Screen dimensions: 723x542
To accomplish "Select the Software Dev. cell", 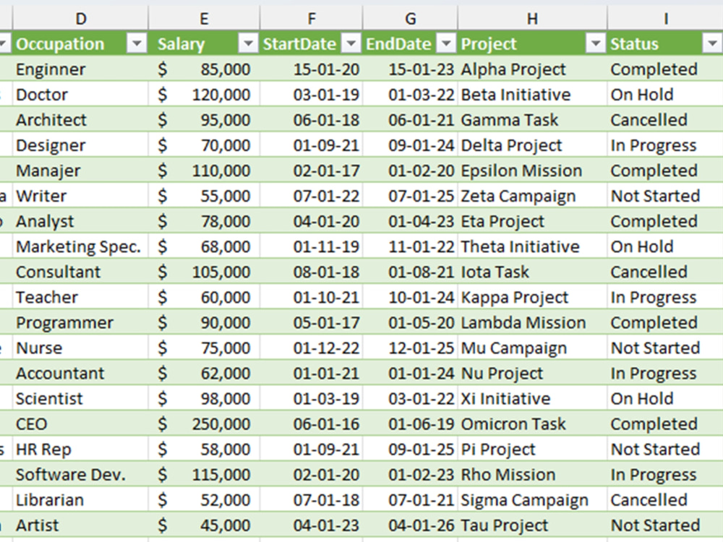I will click(81, 475).
